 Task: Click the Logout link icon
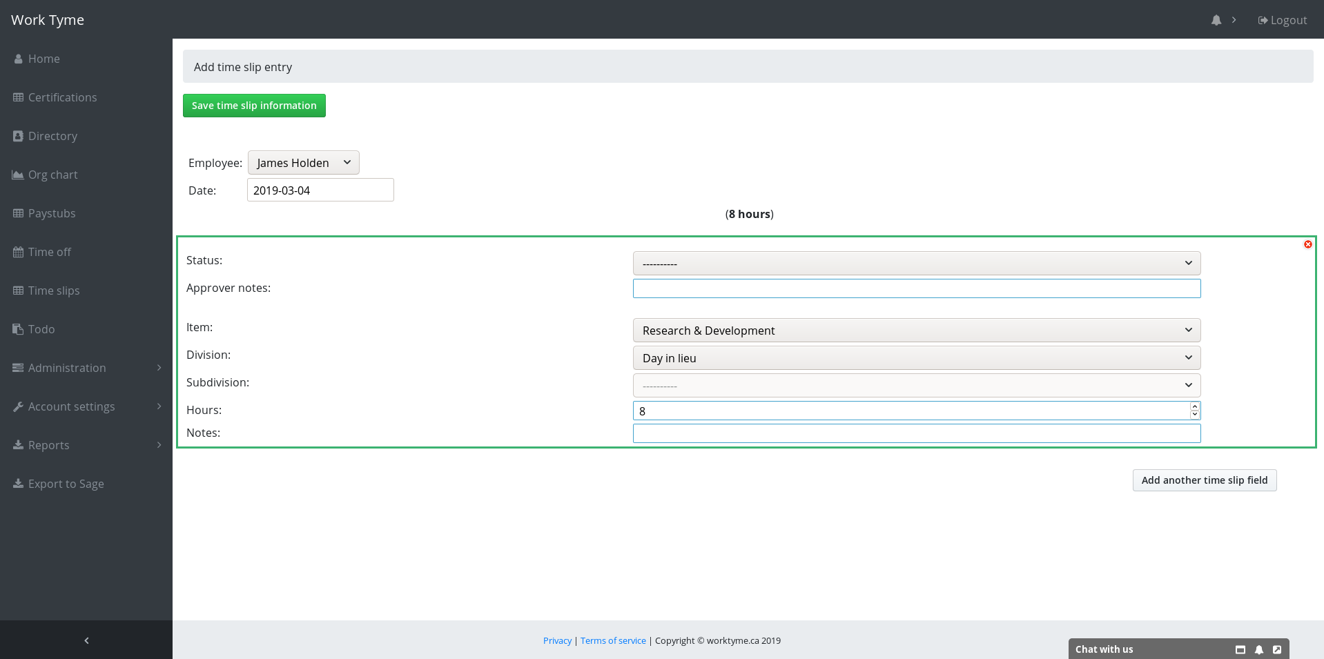(1263, 20)
